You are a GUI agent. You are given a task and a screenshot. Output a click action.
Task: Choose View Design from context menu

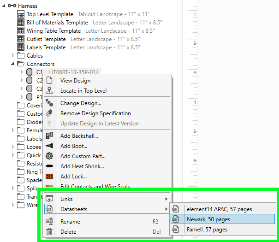tap(107, 80)
